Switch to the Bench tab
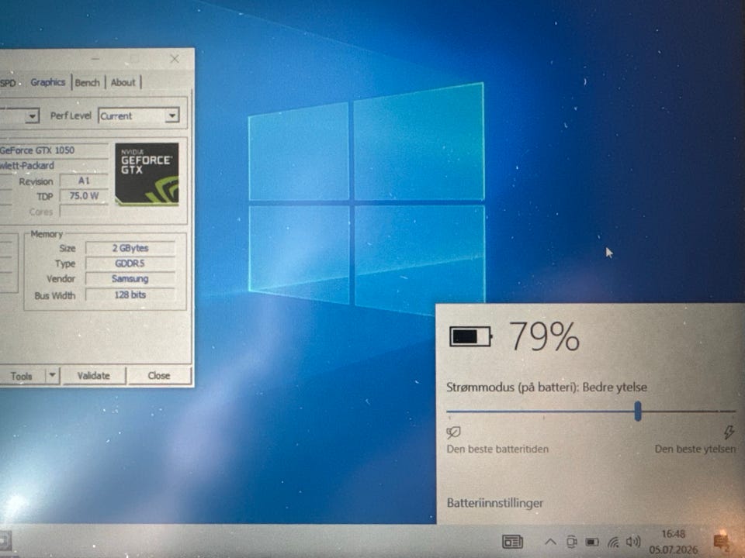Image resolution: width=745 pixels, height=558 pixels. pos(88,83)
